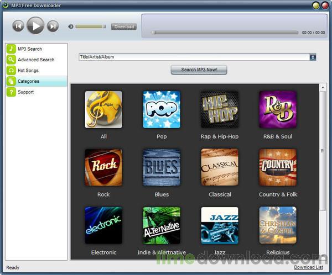This screenshot has height=275, width=332.
Task: Open the R&B & Soul category tile
Action: tap(278, 109)
